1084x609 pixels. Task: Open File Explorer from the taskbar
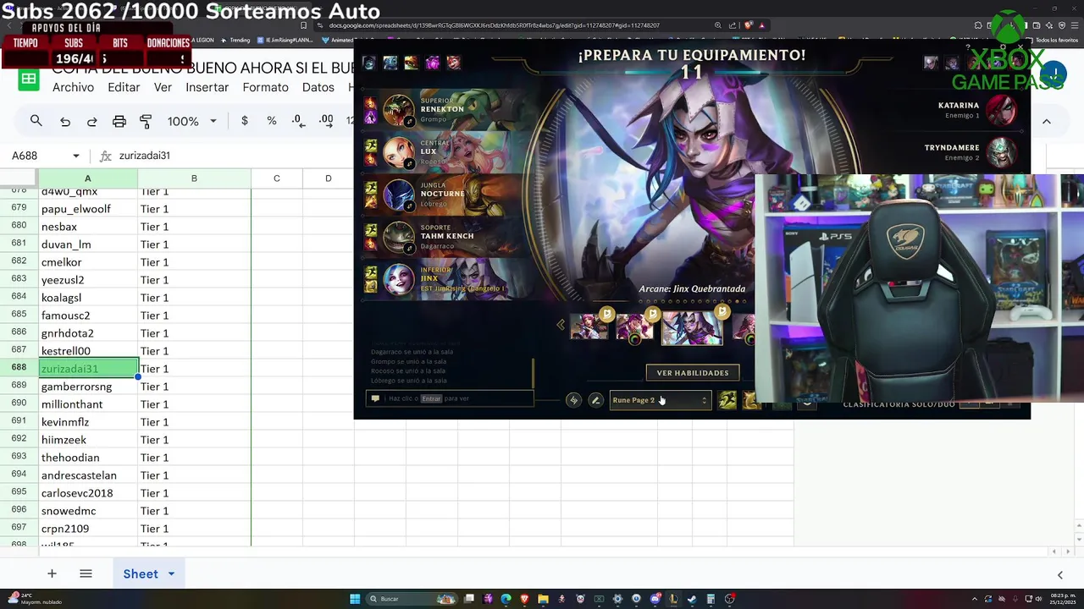(543, 599)
